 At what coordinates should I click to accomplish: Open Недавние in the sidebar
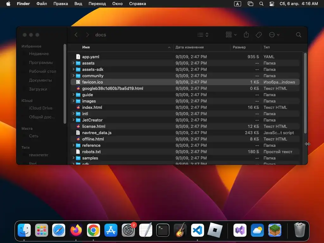(x=39, y=54)
